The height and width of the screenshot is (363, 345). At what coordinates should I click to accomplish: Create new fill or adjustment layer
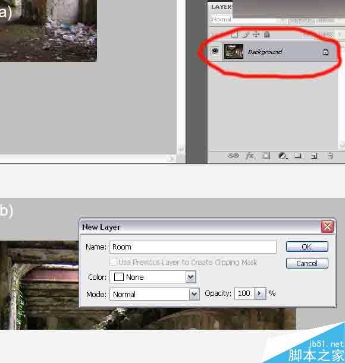click(x=283, y=156)
